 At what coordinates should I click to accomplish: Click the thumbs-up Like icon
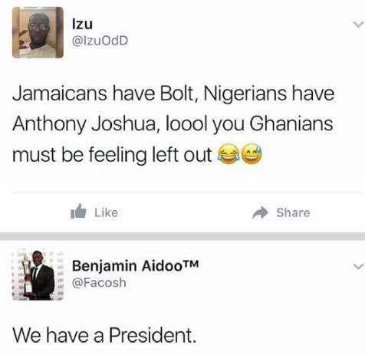[x=78, y=212]
